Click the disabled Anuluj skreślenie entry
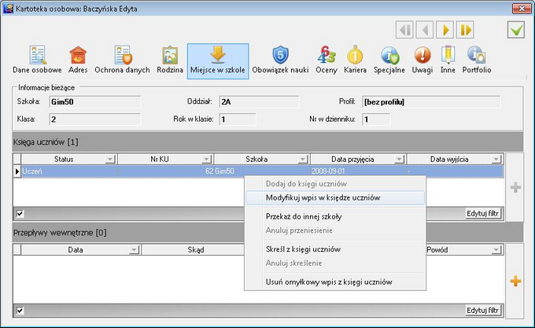Screen dimensions: 535x328 click(335, 264)
